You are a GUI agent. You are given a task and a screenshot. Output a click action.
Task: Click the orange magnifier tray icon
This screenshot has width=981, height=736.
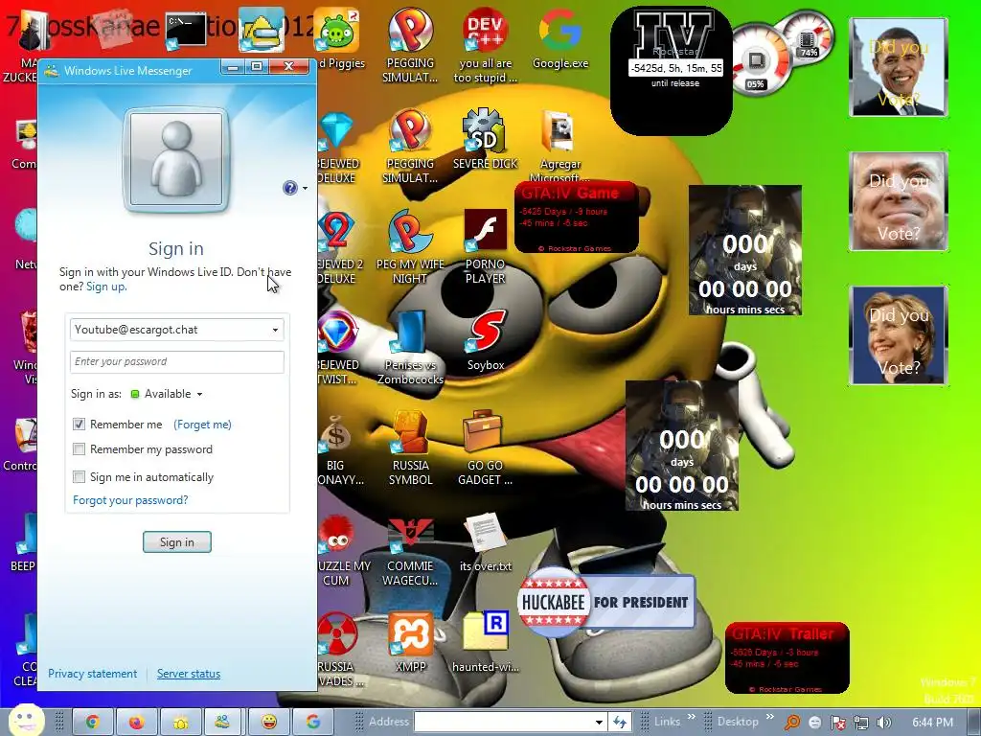(x=792, y=723)
